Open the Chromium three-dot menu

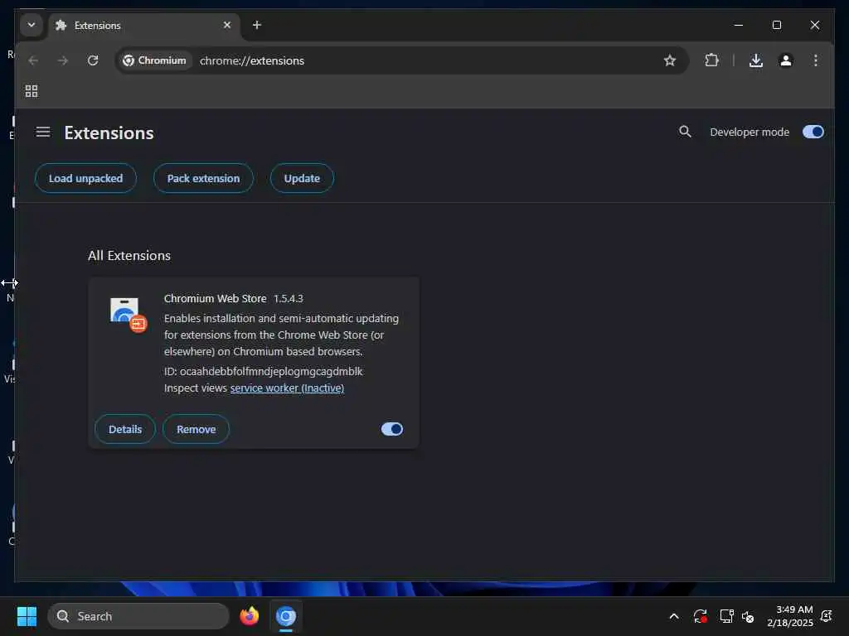(816, 60)
